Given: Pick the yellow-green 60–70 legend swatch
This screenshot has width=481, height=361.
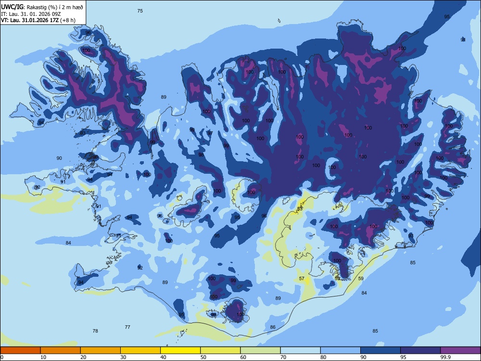Looking at the screenshot, I should pos(260,350).
